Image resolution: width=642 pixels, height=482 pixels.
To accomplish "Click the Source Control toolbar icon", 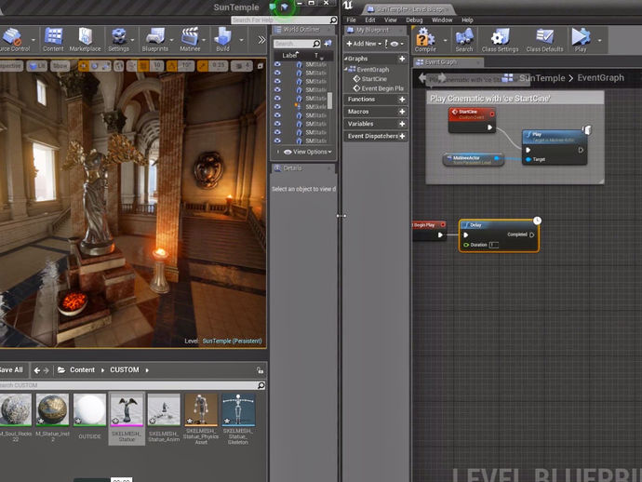I will (14, 40).
